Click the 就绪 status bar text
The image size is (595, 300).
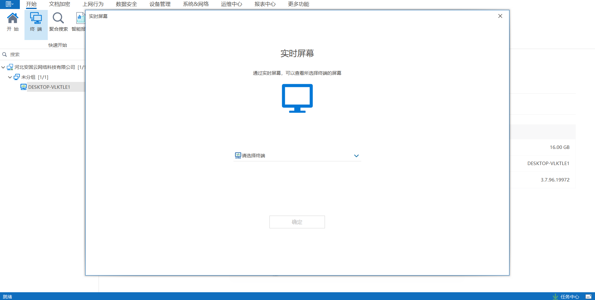tap(7, 297)
